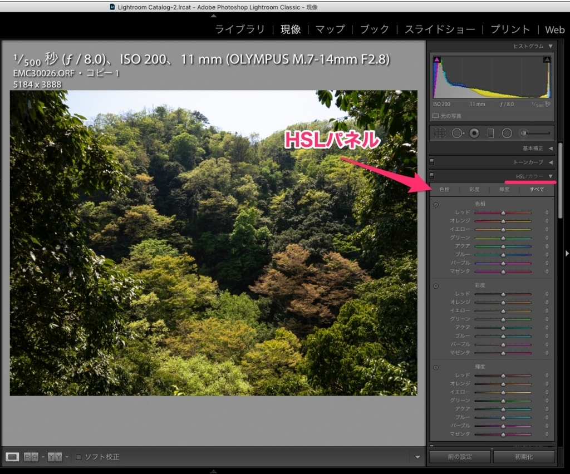Viewport: 570px width, 474px height.
Task: Click the shadow clipping indicator in histogram
Action: click(437, 60)
